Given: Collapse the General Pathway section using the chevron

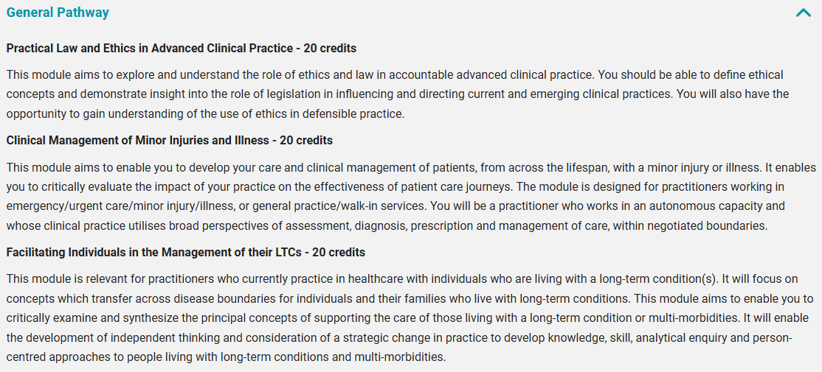Looking at the screenshot, I should point(803,13).
